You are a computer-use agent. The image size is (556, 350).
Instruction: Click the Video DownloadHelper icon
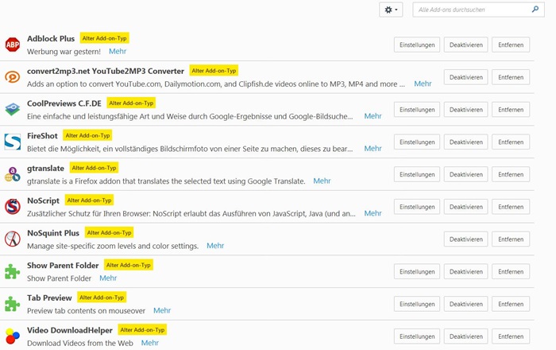(x=12, y=336)
